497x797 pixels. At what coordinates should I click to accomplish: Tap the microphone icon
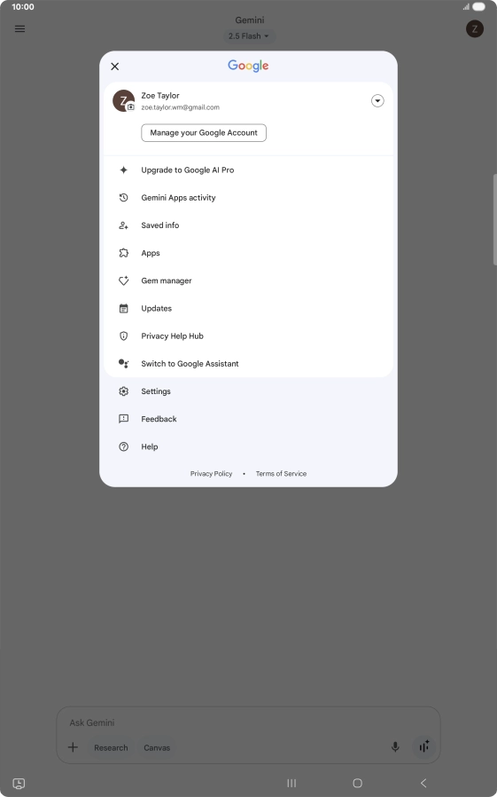pyautogui.click(x=395, y=746)
